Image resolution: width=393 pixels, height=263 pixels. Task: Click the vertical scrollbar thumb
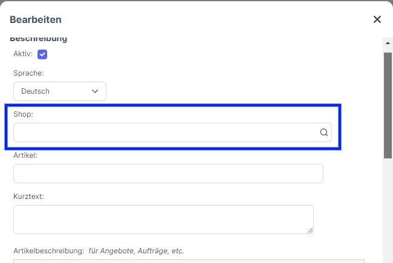[x=388, y=105]
